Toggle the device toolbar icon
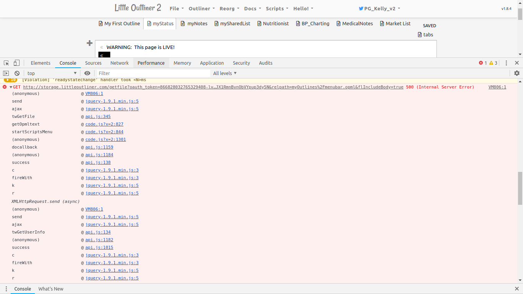523x294 pixels. (x=16, y=63)
